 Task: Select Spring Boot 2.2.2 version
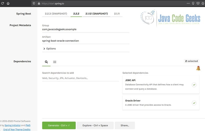pyautogui.click(x=76, y=13)
